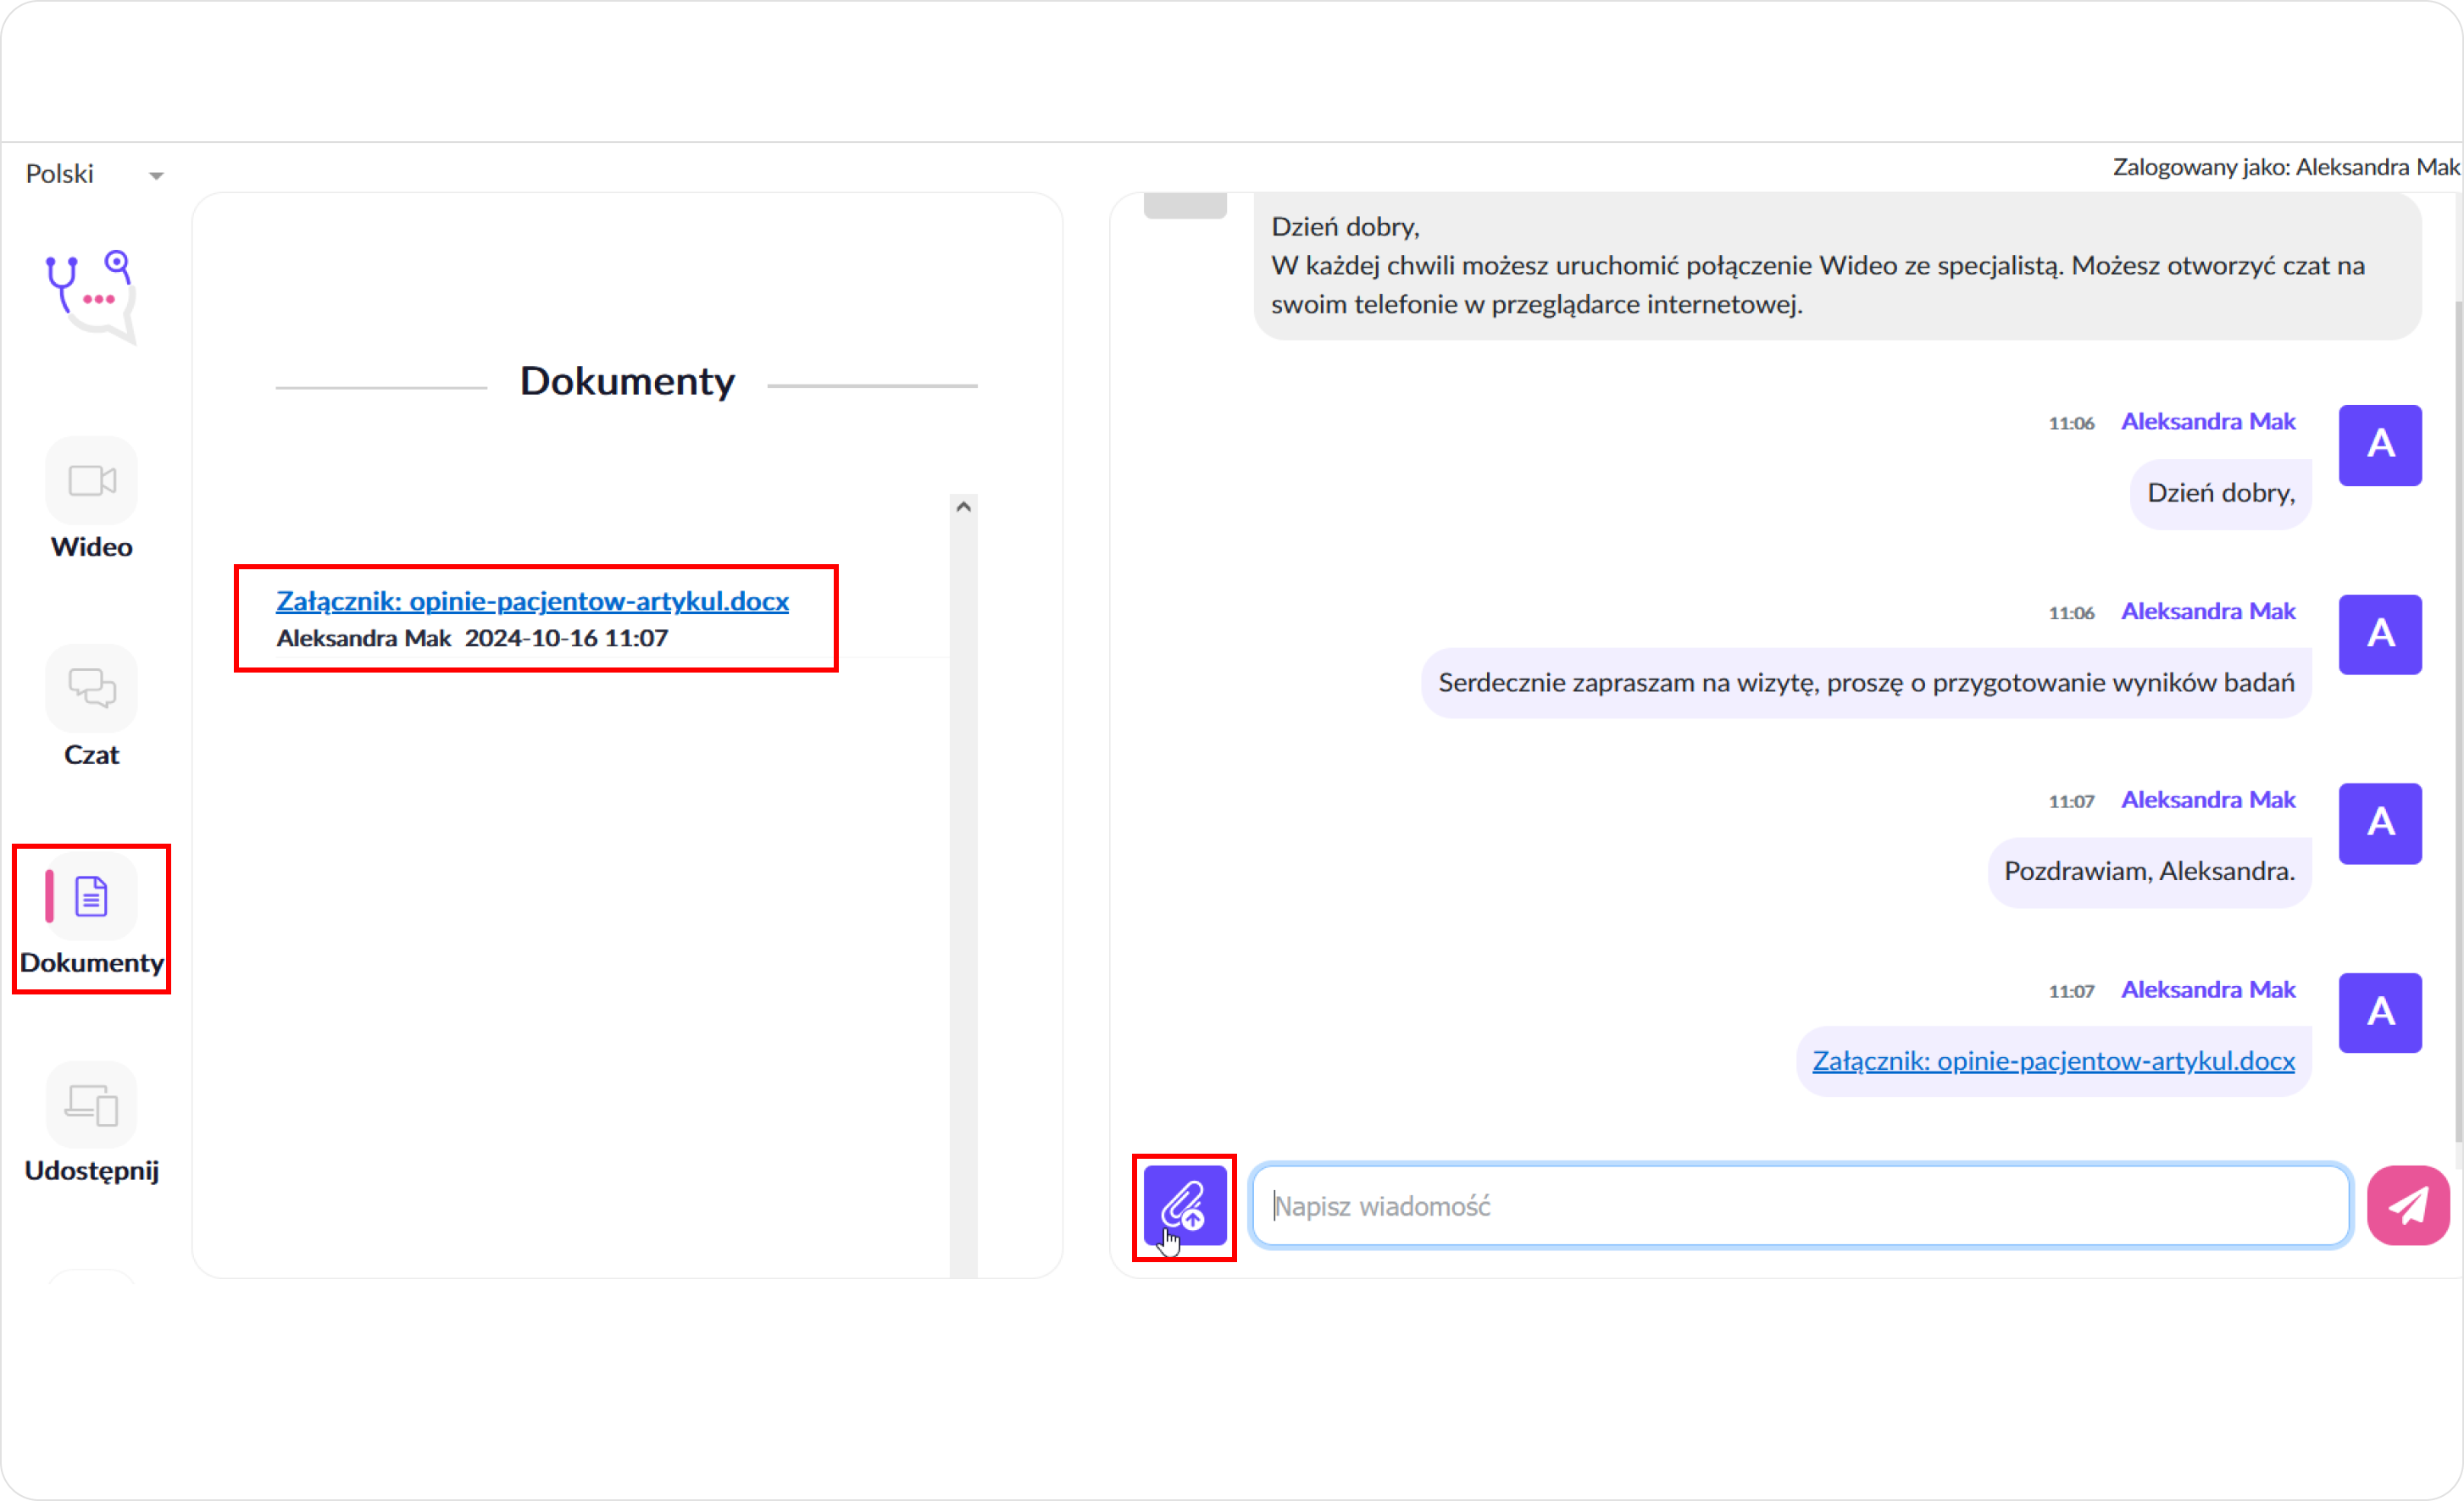Select the Dokumenty sidebar item

[x=91, y=917]
